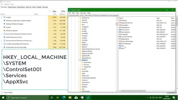The height and width of the screenshot is (100, 178).
Task: Click the Antimalware Service Executable icon
Action: 4,47
